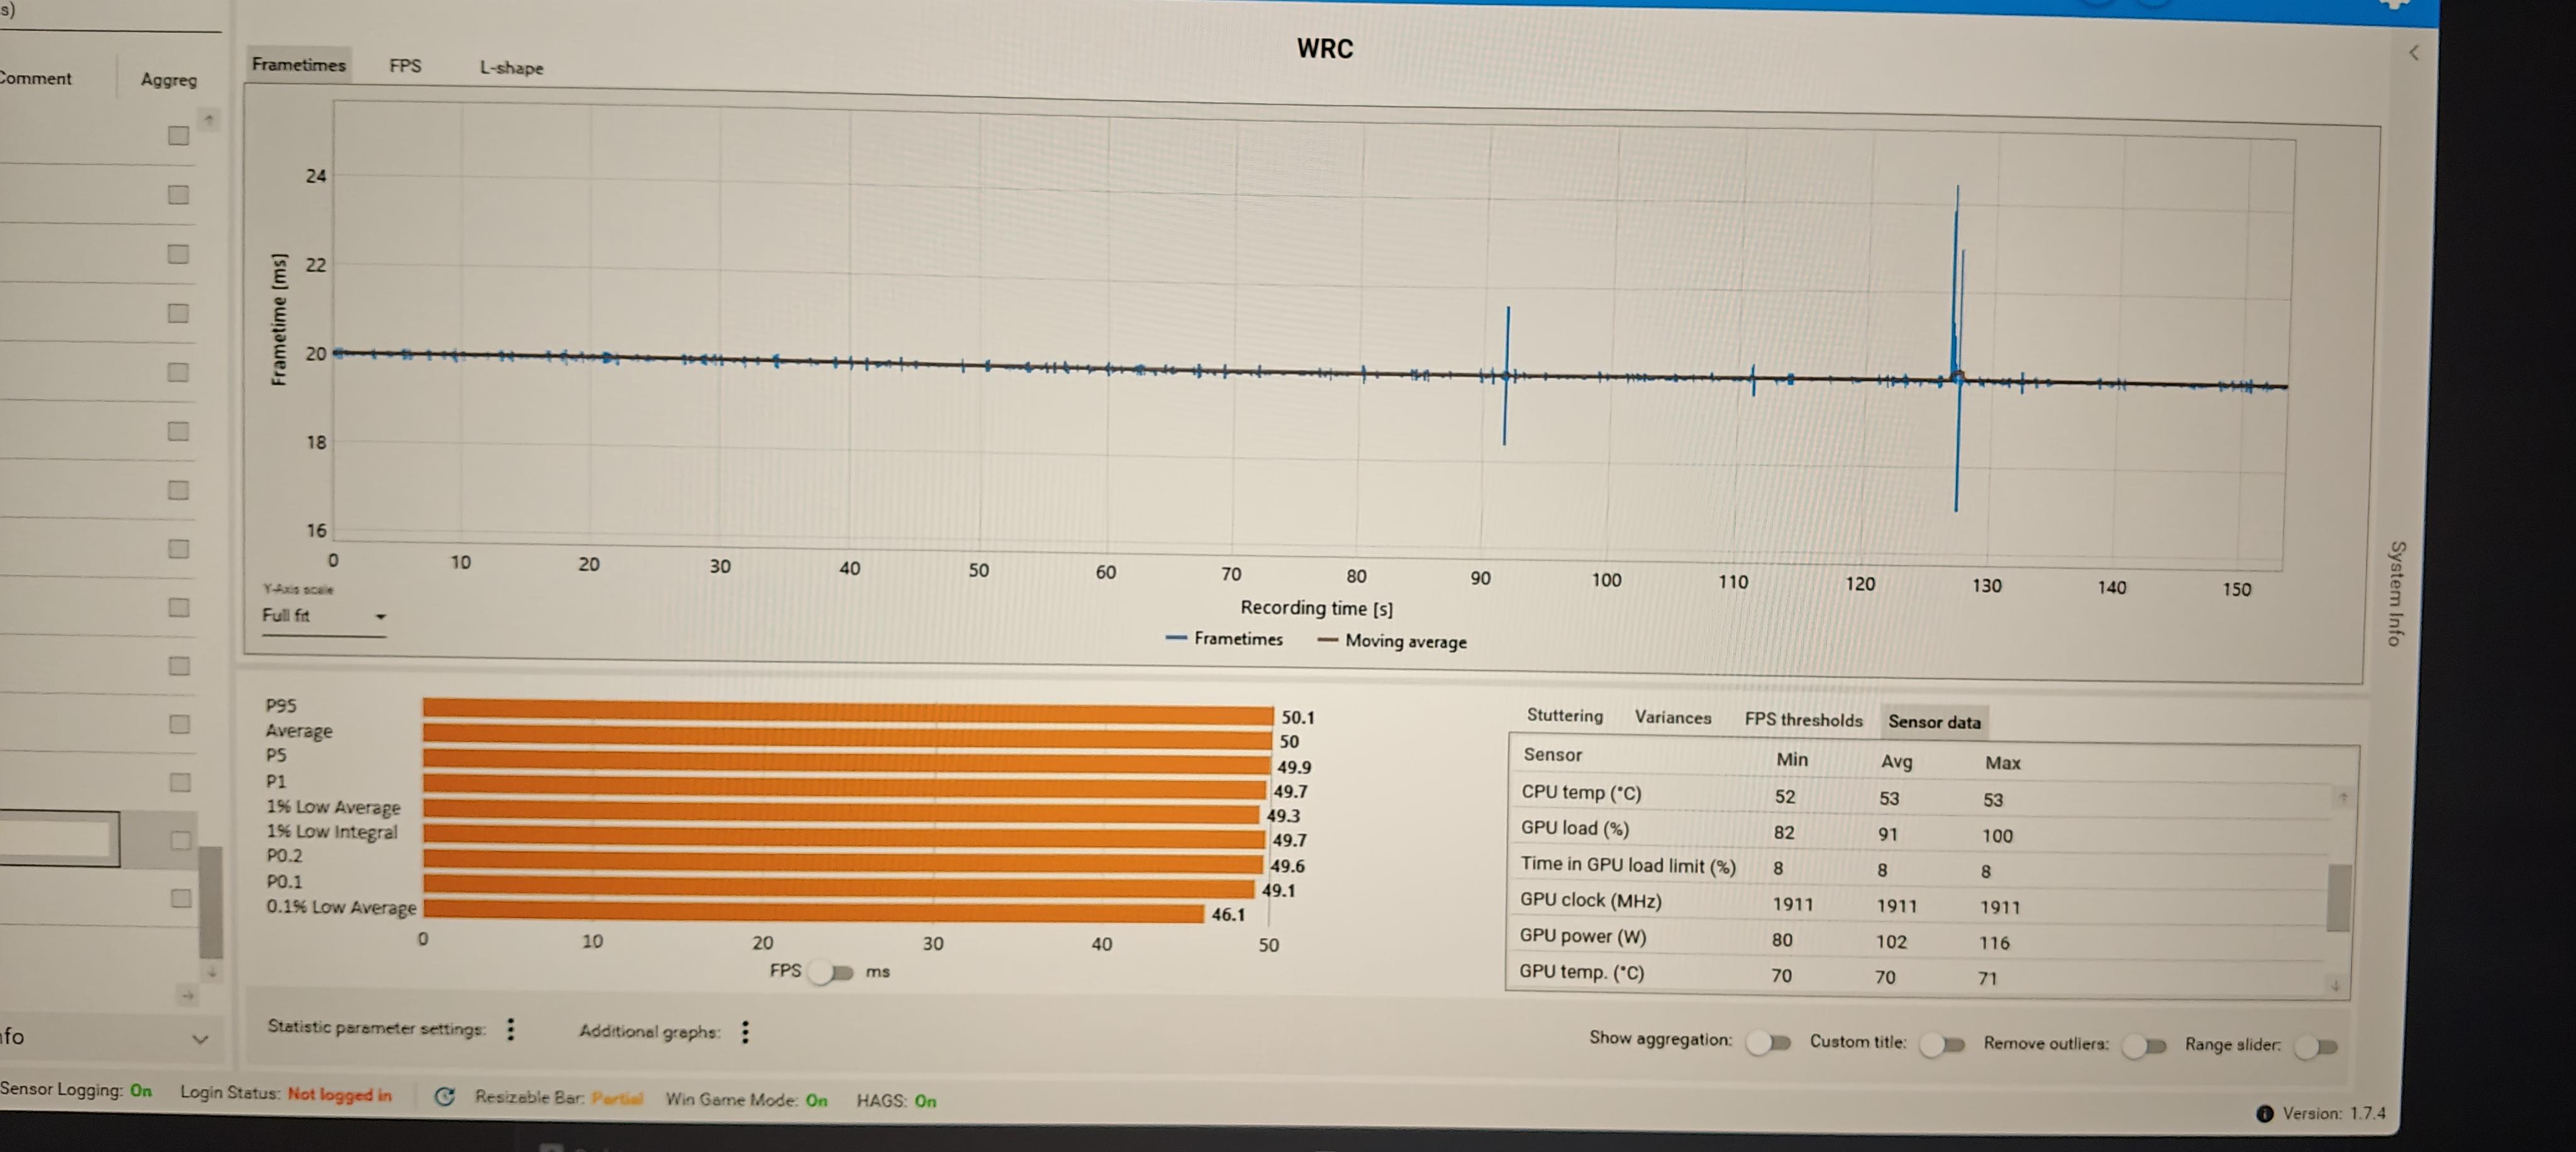Turn on Remove outliers toggle

click(x=2144, y=1046)
